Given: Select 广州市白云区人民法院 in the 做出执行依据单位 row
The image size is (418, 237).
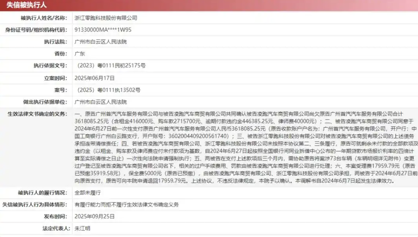Looking at the screenshot, I should coord(101,102).
